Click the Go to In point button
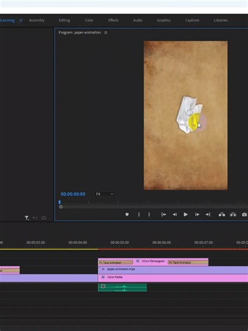 pos(163,215)
